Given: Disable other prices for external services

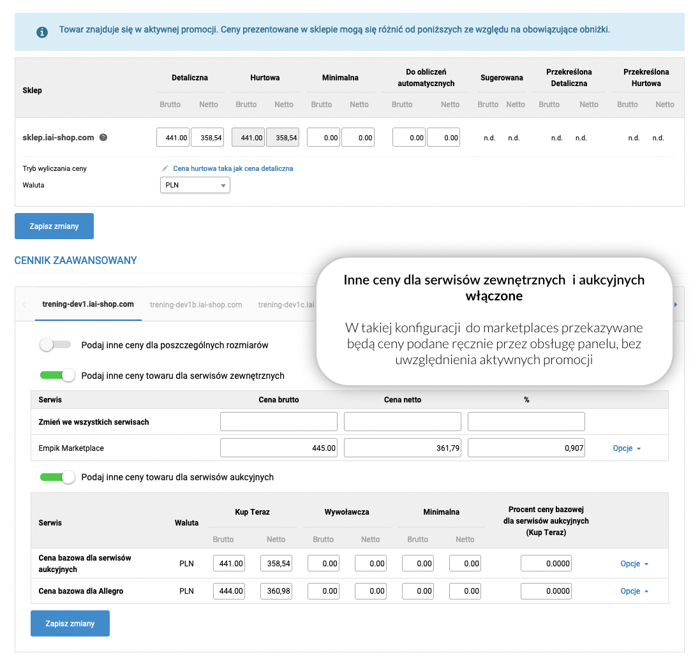Looking at the screenshot, I should (57, 376).
